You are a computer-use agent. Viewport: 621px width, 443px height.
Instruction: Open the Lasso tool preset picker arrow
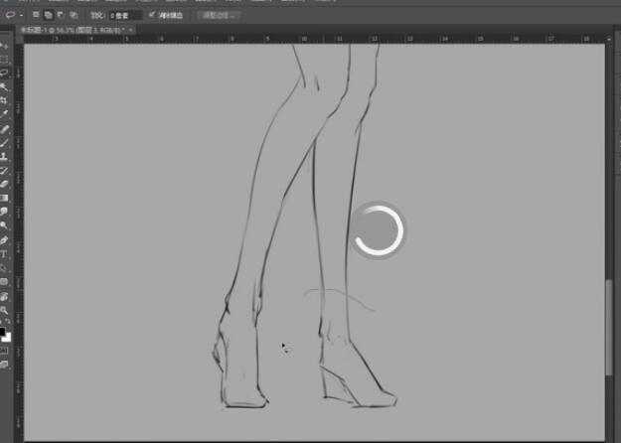click(x=22, y=16)
